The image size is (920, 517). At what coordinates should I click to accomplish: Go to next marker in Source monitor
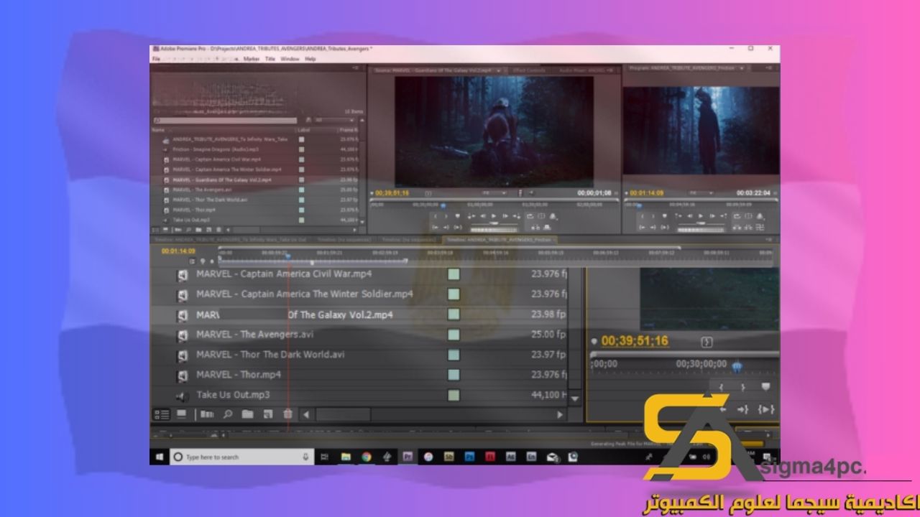515,216
